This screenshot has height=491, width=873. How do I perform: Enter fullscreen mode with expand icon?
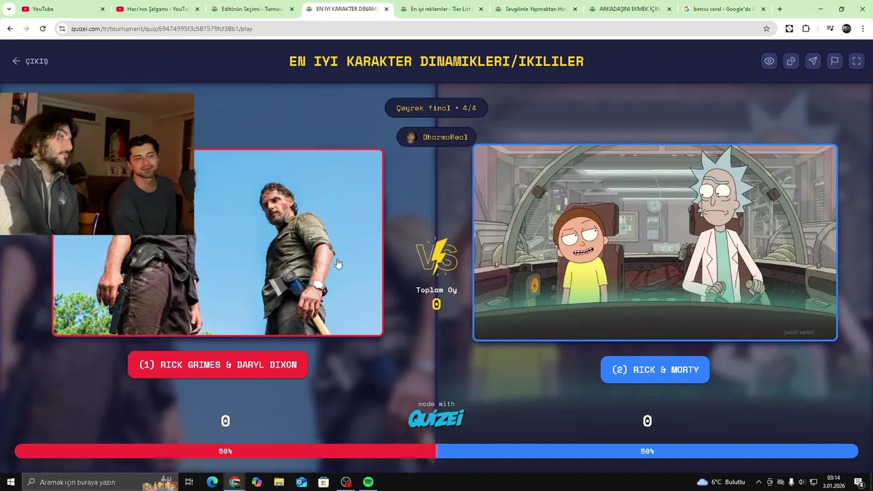point(857,61)
